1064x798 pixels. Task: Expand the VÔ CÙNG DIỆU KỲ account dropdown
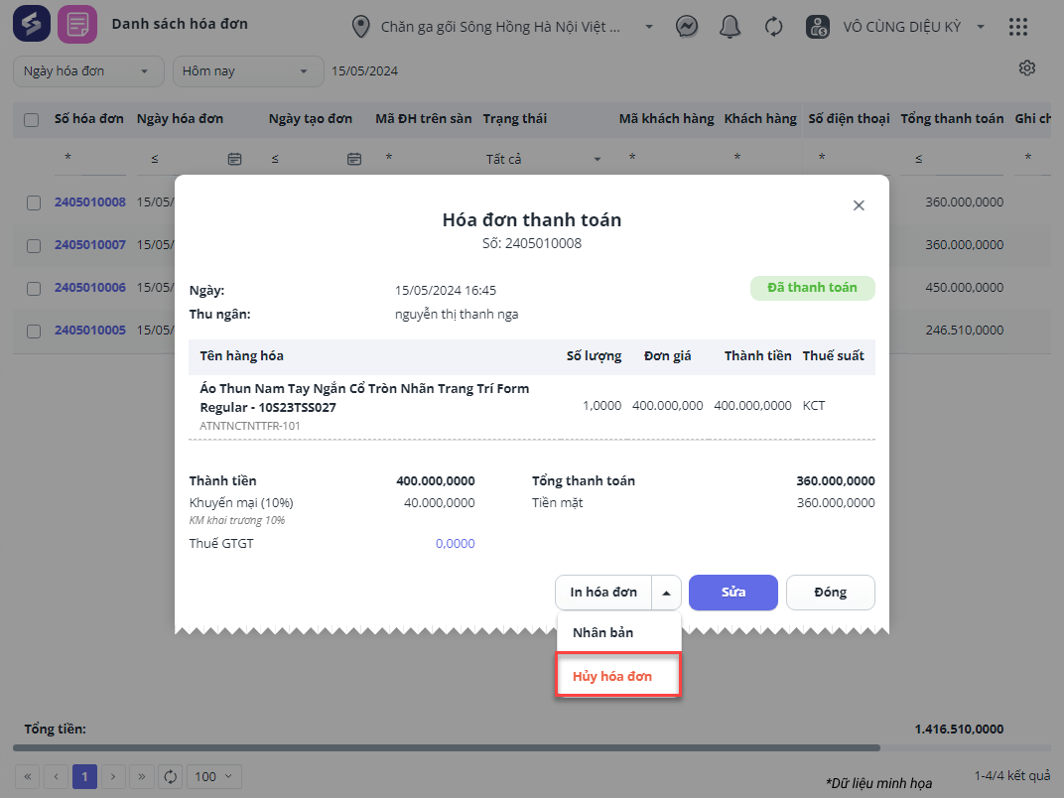coord(981,27)
